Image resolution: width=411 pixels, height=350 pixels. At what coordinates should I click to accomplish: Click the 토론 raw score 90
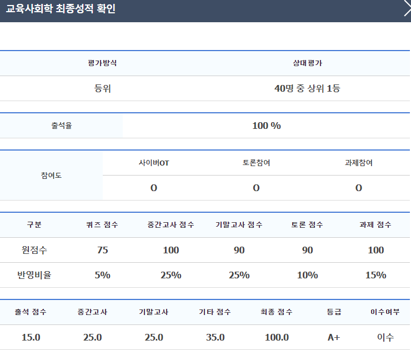[308, 250]
